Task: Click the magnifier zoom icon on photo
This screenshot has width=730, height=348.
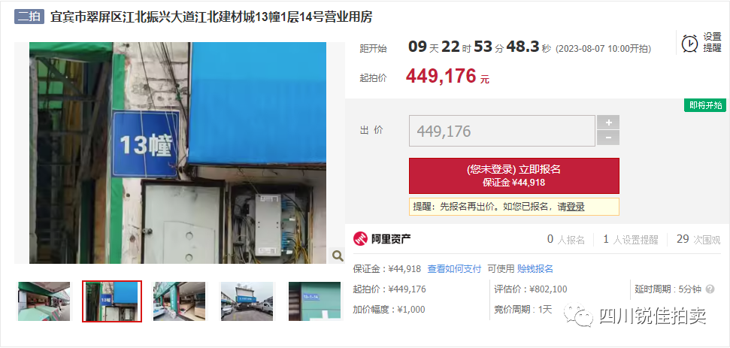Action: 338,256
